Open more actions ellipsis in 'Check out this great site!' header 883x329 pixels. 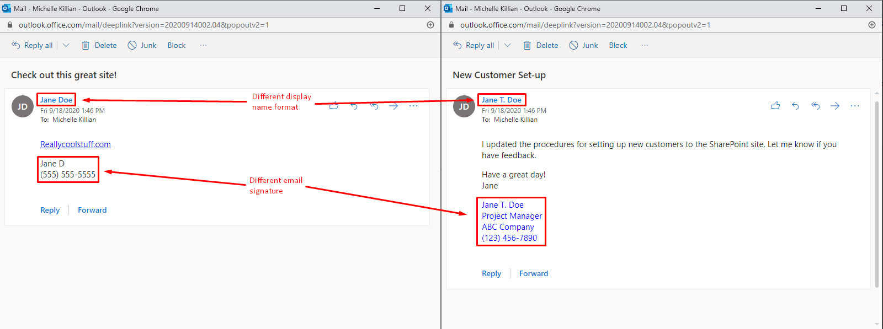pyautogui.click(x=413, y=106)
